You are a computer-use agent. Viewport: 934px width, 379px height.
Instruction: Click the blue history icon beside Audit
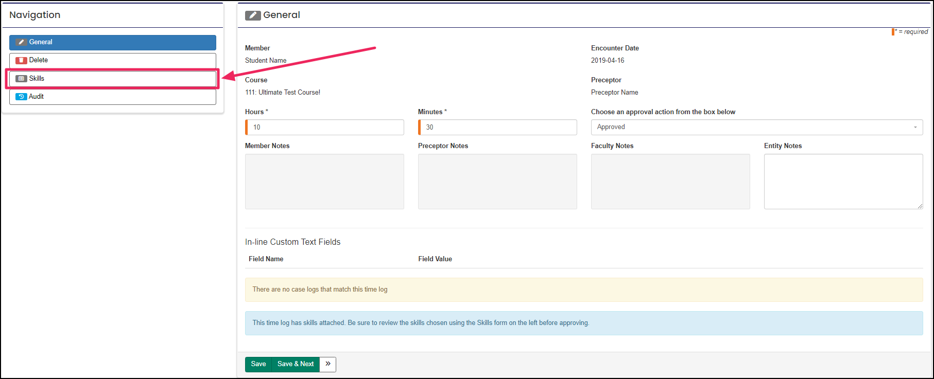21,97
